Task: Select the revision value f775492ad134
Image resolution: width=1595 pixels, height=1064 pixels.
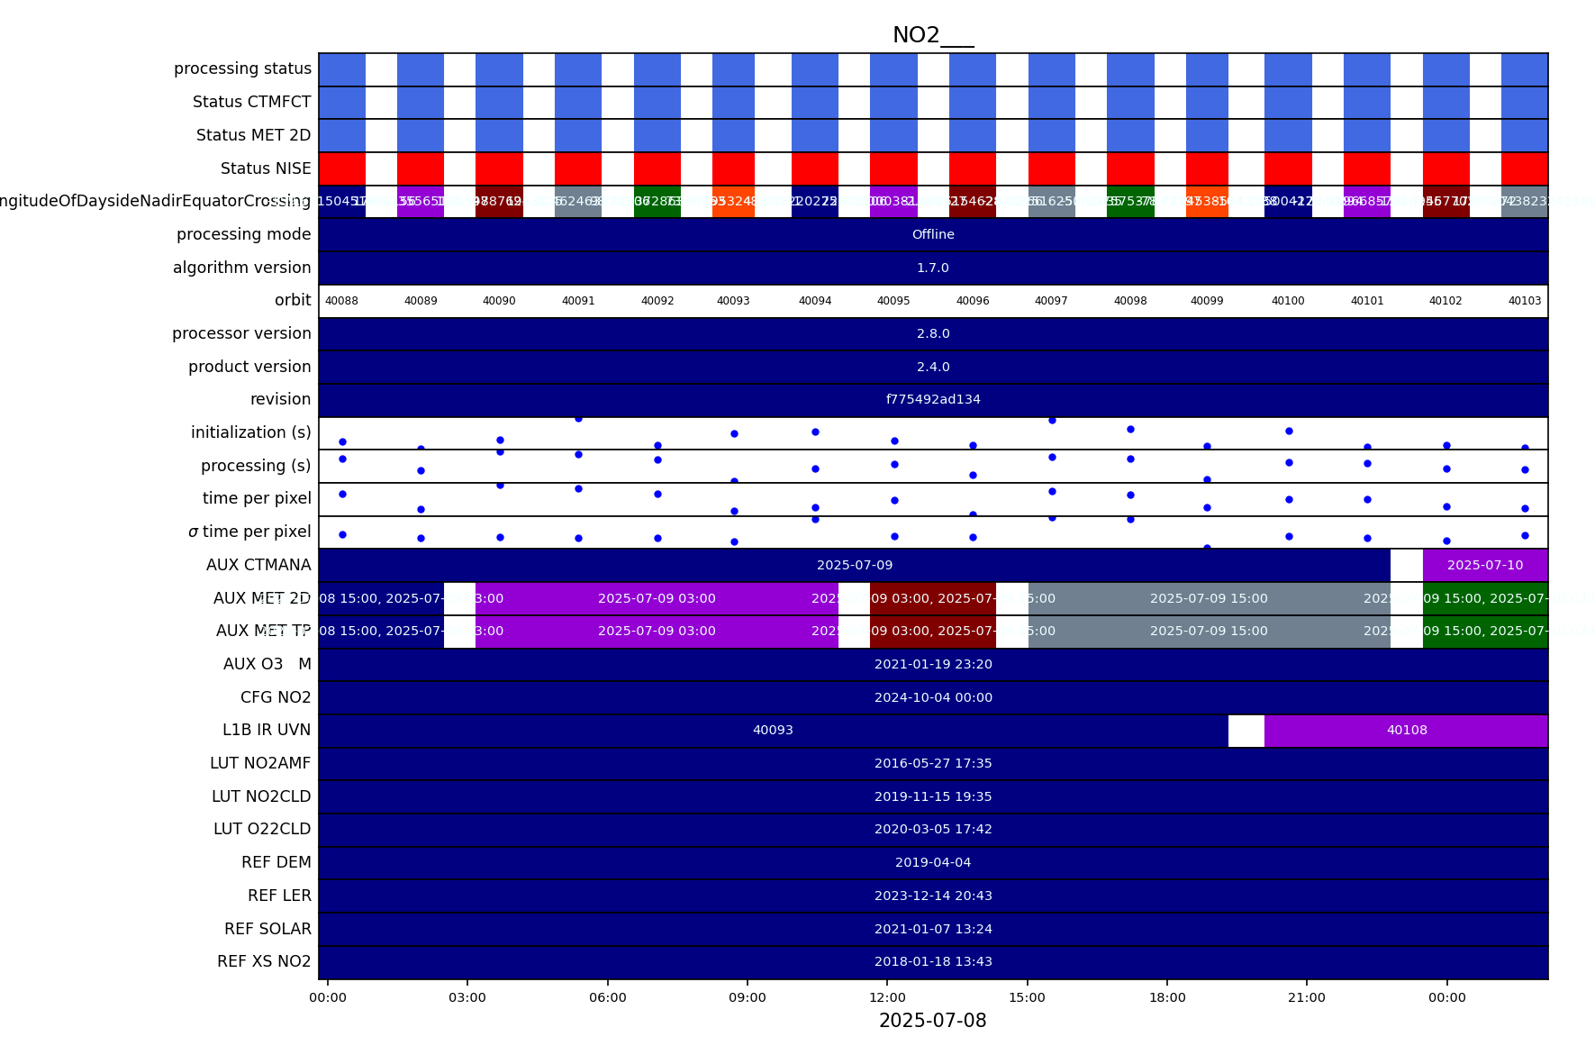Action: pos(932,400)
